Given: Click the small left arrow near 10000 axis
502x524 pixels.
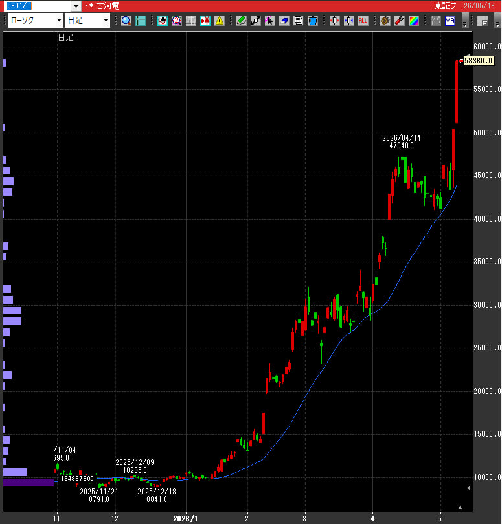Looking at the screenshot, I should pos(468,488).
